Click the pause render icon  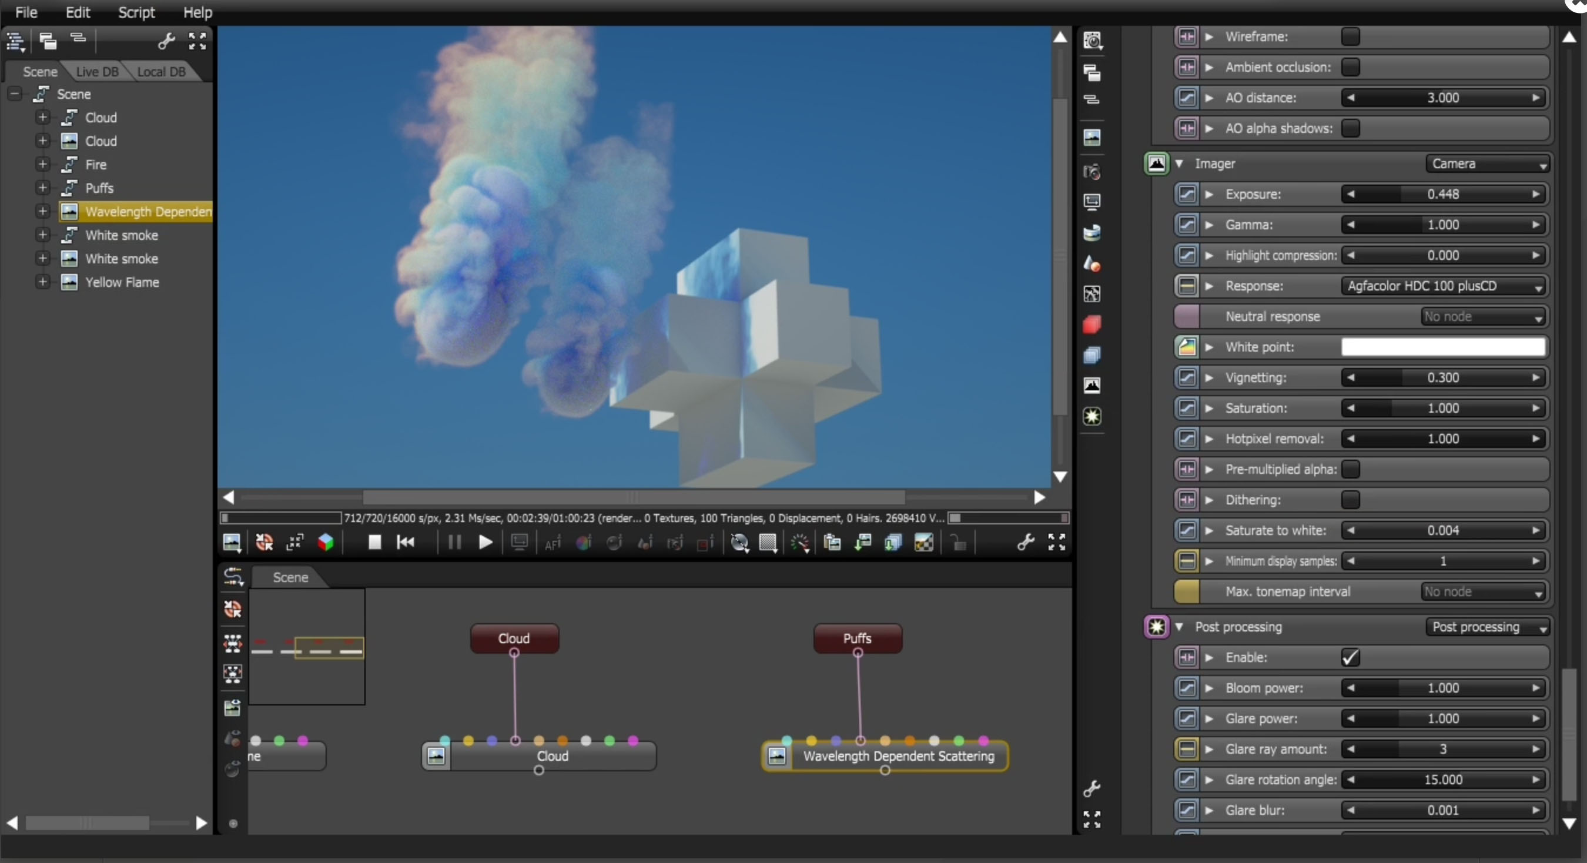(454, 542)
